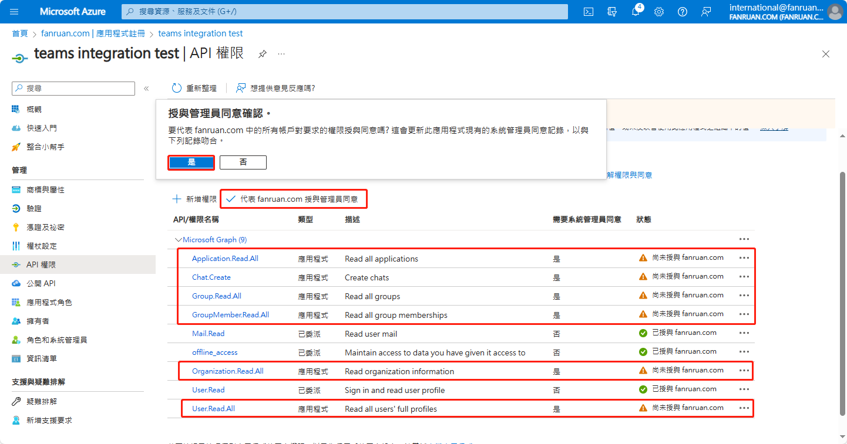The image size is (847, 444).
Task: Select 應用程式角色 in the sidebar
Action: click(49, 303)
